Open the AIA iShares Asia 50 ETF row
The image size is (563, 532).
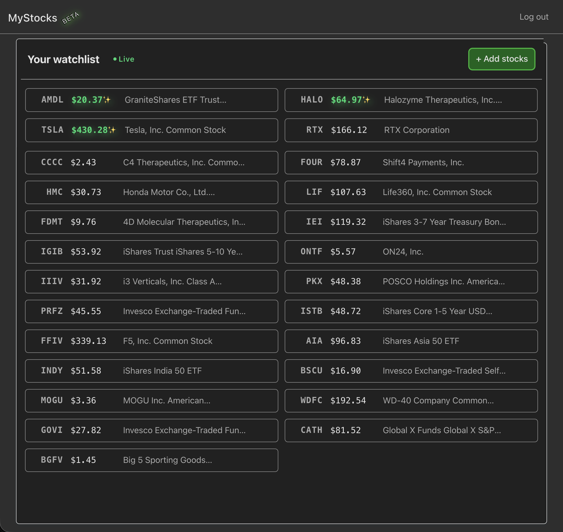411,341
